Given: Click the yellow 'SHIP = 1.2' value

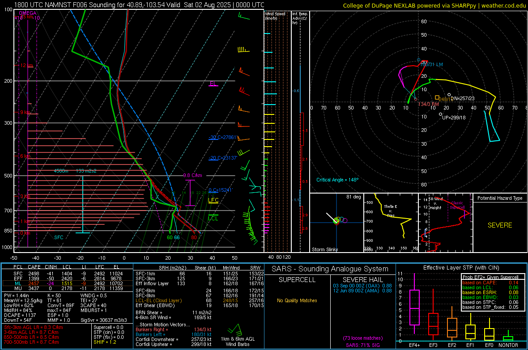Looking at the screenshot, I should click(x=105, y=342).
